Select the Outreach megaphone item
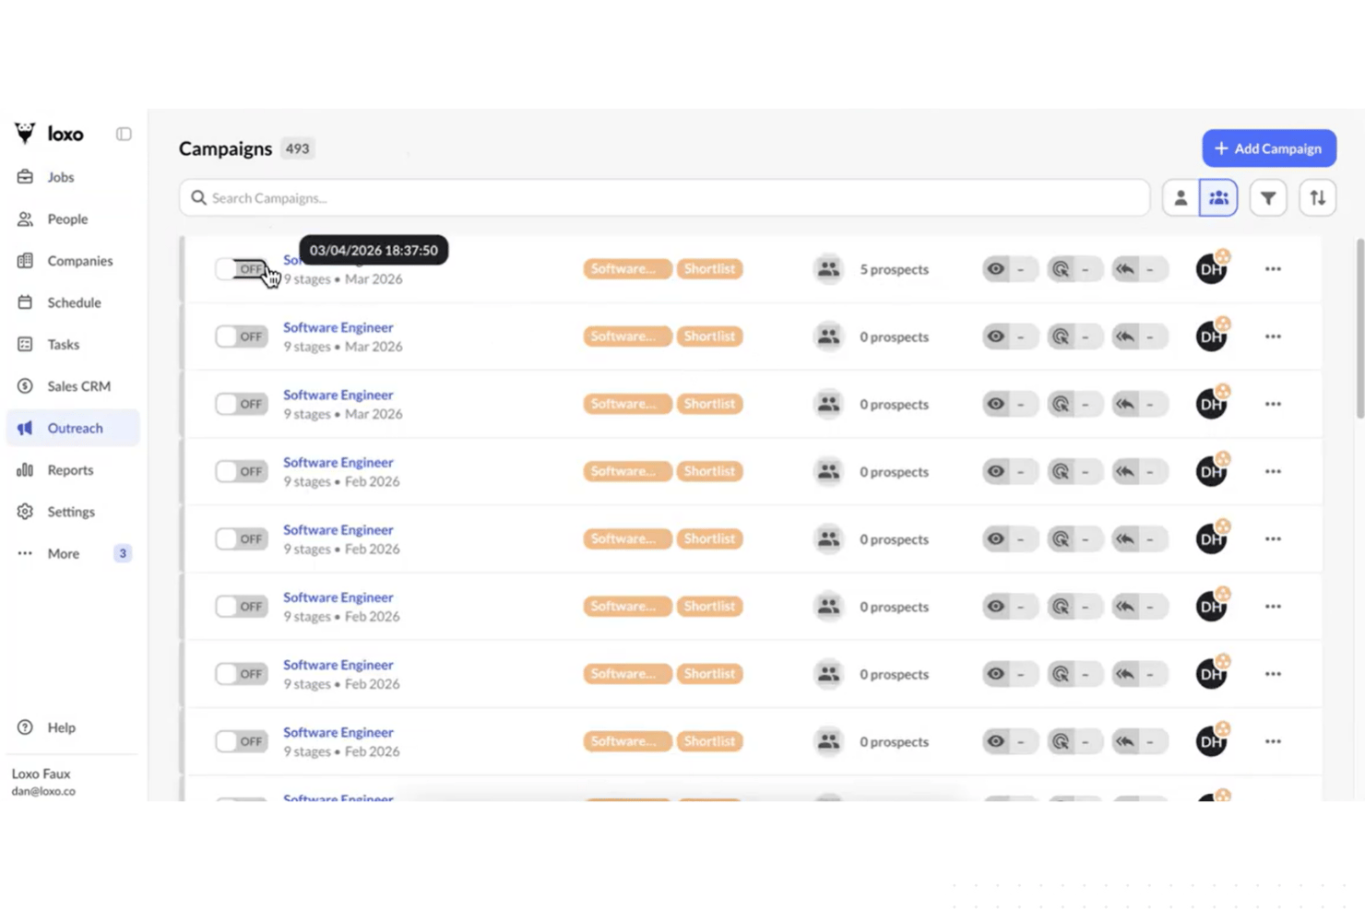Image resolution: width=1365 pixels, height=910 pixels. (x=73, y=428)
